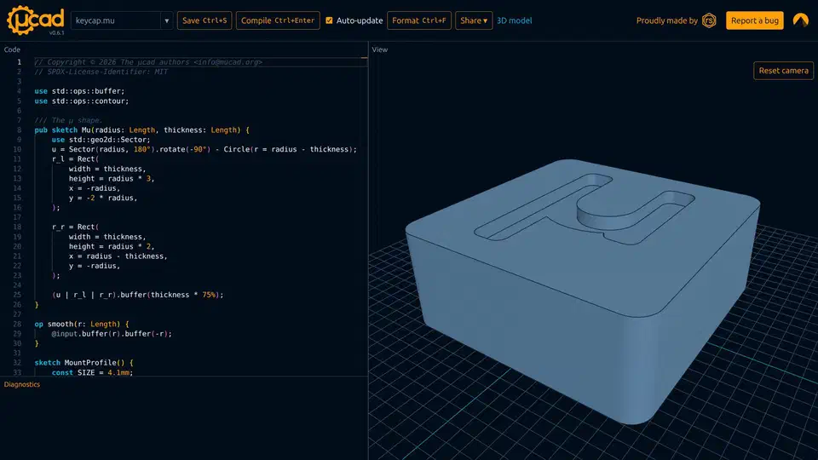Open the keycap.mu file selector
The height and width of the screenshot is (460, 818).
pyautogui.click(x=122, y=20)
